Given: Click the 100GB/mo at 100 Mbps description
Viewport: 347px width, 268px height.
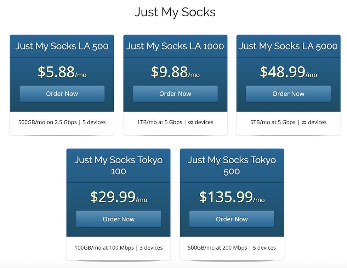Looking at the screenshot, I should click(104, 247).
